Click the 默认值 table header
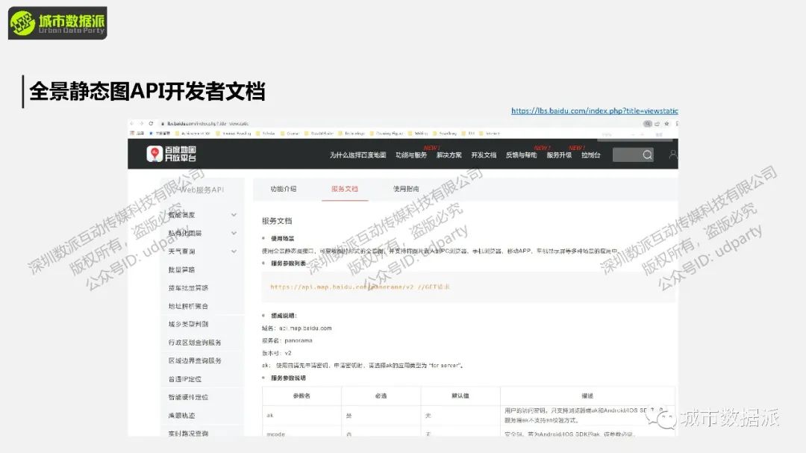 [460, 396]
